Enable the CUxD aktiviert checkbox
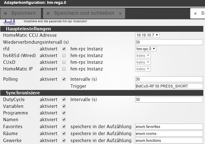 pyautogui.click(x=64, y=62)
